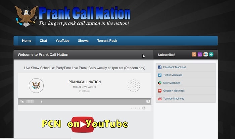The height and width of the screenshot is (139, 235).
Task: Click the teal plus subscribe icon
Action: [x=211, y=54]
